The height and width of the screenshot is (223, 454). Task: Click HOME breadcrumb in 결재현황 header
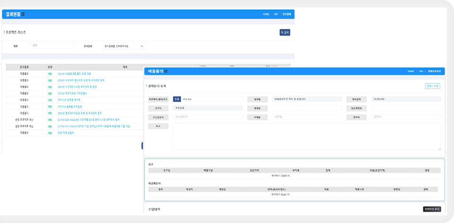click(x=266, y=14)
